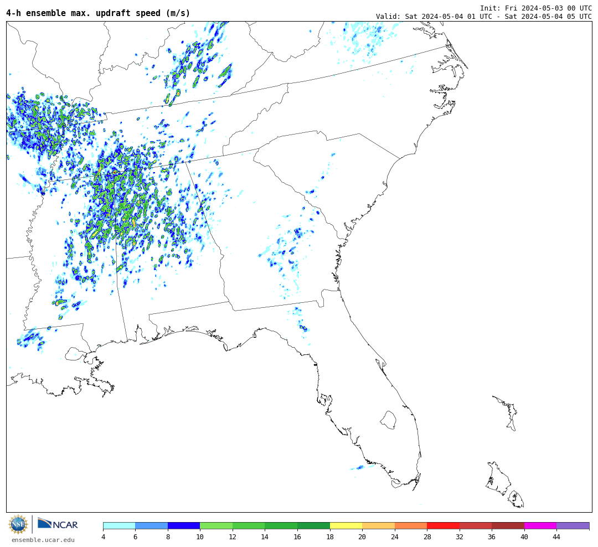This screenshot has height=547, width=598.
Task: Click the 'Init: Fri 2024-05-03 00 UTC' text
Action: (x=536, y=8)
